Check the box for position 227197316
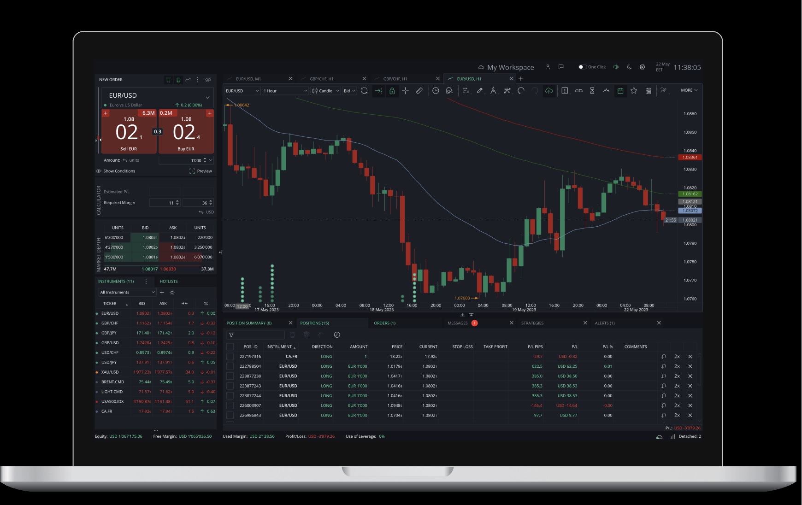 pyautogui.click(x=230, y=357)
